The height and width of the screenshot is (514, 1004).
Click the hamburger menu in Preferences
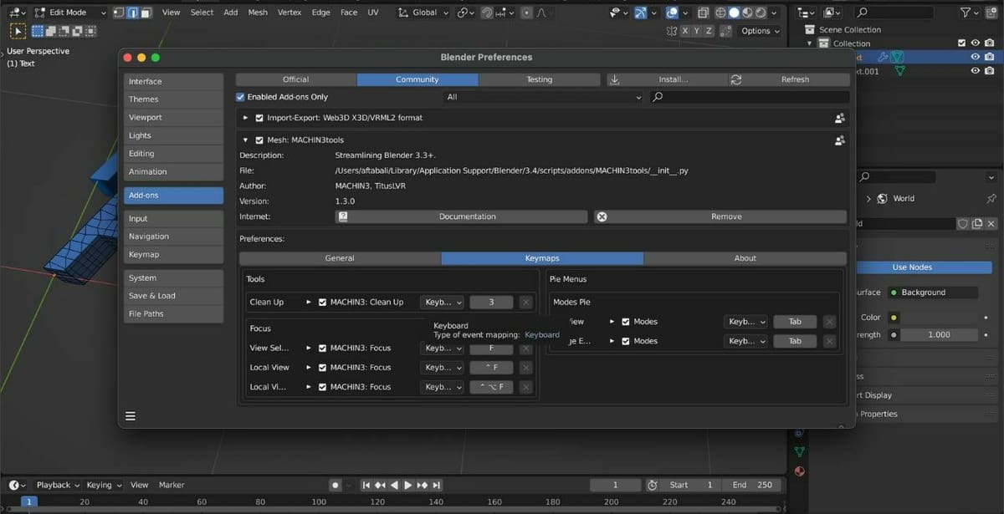tap(131, 415)
